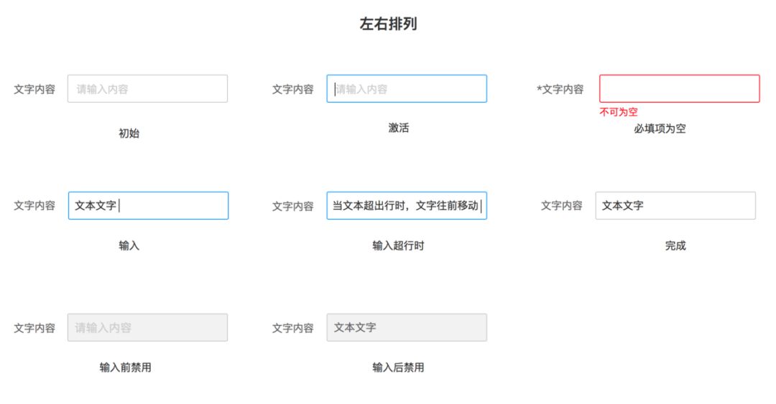Click the 左右排列 page title

[388, 24]
